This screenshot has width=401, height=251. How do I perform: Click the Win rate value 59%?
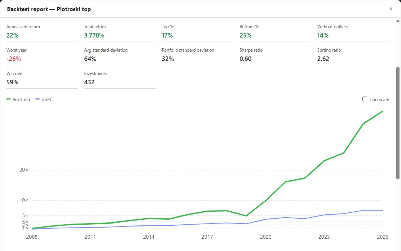12,82
